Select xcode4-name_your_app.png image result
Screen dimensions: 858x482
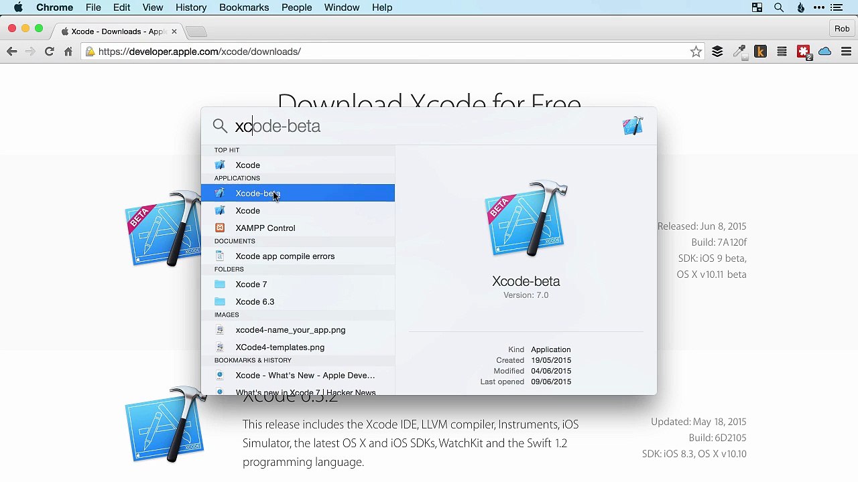coord(298,329)
